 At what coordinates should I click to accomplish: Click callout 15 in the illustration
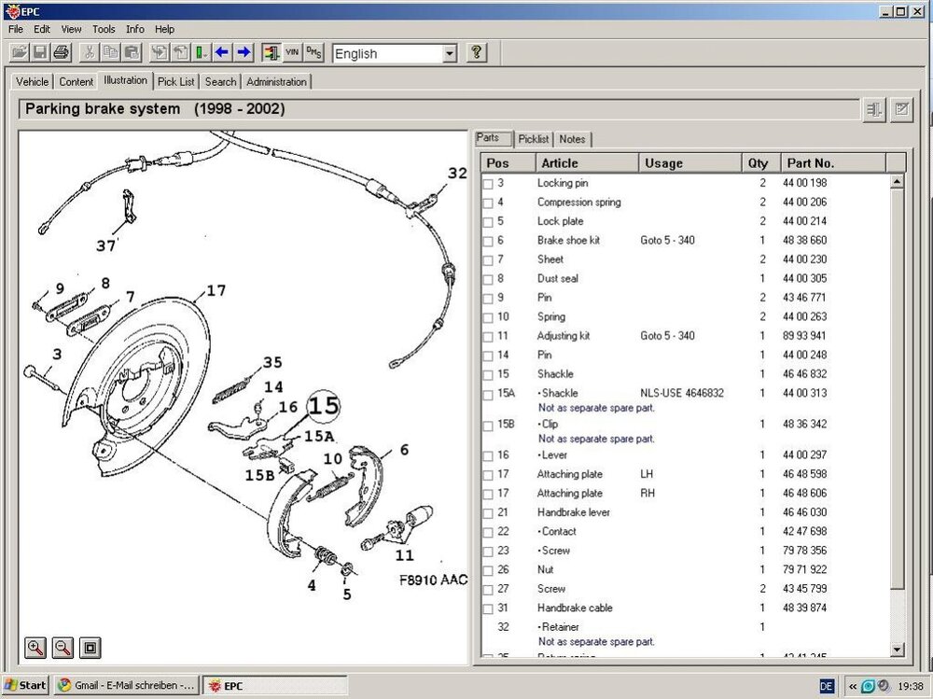coord(324,407)
